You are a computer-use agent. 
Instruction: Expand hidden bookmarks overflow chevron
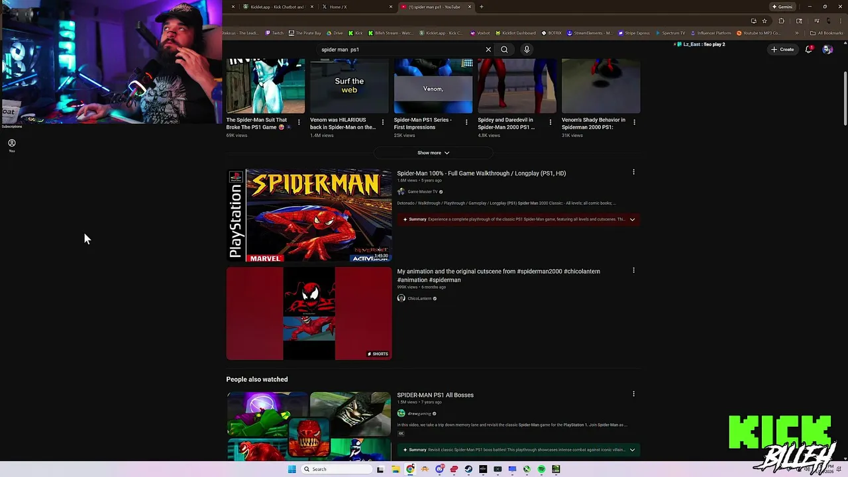(797, 33)
